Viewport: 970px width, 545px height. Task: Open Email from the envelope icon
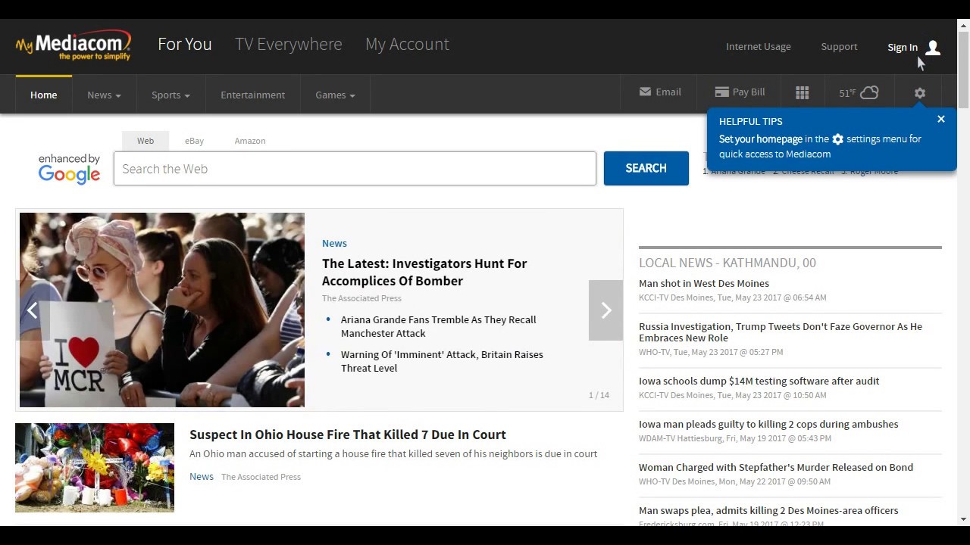click(645, 92)
